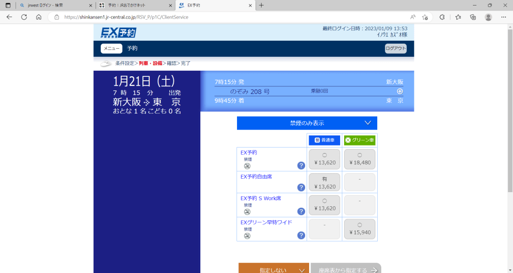This screenshot has width=513, height=273.
Task: Open browser profile avatar
Action: (488, 17)
